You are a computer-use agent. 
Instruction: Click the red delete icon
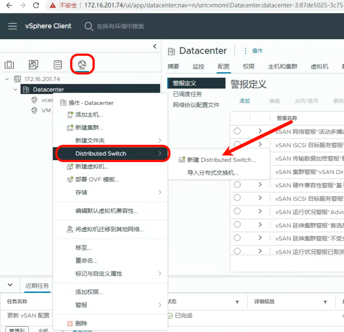70,324
